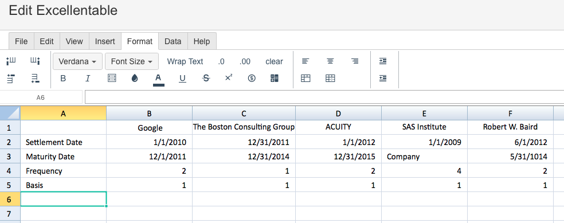
Task: Select cell containing The Boston Consulting Group
Action: 244,127
